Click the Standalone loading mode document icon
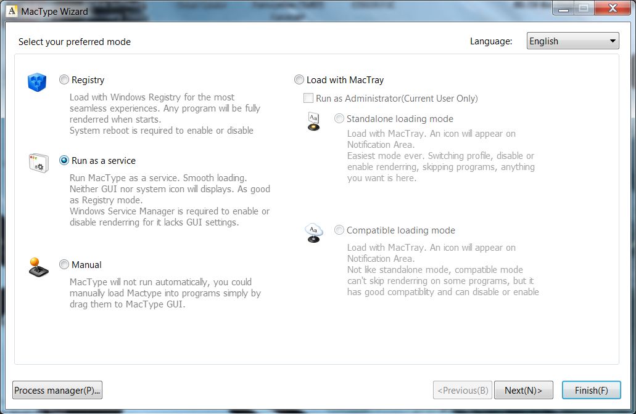The height and width of the screenshot is (414, 636). [x=313, y=121]
